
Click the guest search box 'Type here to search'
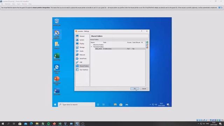coord(77,105)
